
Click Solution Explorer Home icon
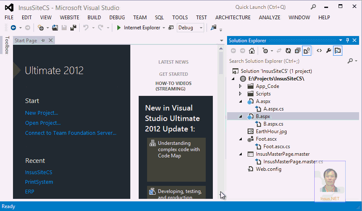tap(252, 51)
